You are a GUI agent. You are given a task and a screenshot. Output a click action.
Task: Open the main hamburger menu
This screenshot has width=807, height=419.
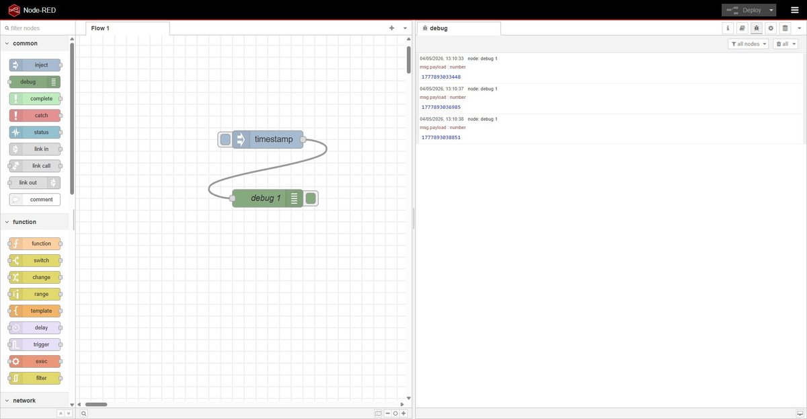pos(794,10)
